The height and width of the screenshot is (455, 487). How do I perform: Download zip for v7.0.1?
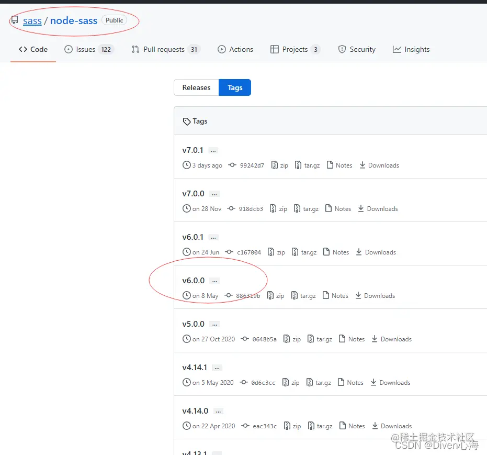click(280, 165)
